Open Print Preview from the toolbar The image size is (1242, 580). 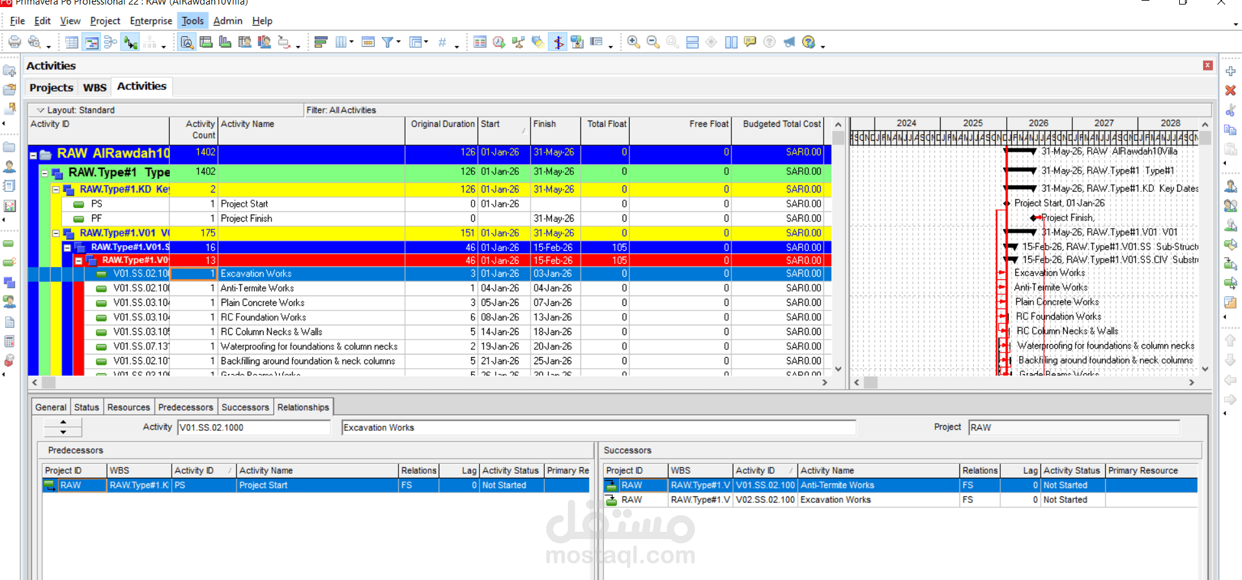click(34, 42)
